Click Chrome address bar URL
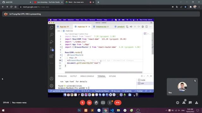 [x=36, y=7]
